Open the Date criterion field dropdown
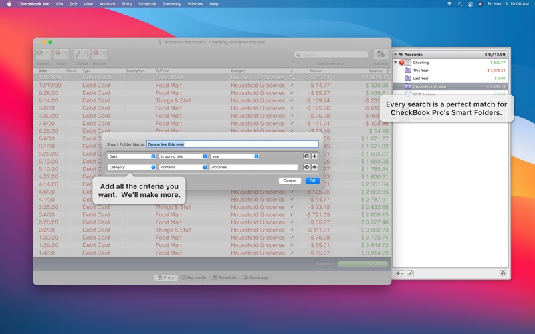 [x=132, y=156]
